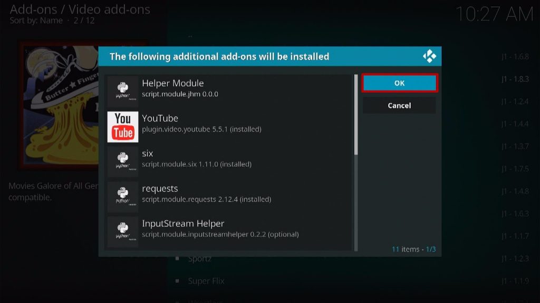
Task: Click the Movies Galore description text
Action: click(53, 191)
